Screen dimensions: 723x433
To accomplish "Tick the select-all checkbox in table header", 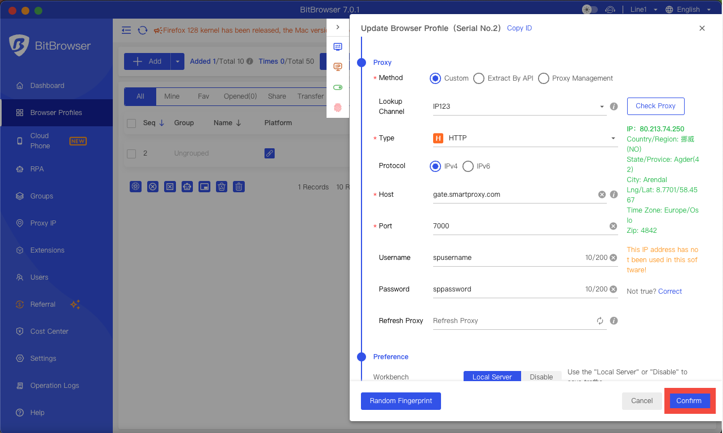I will pyautogui.click(x=131, y=123).
